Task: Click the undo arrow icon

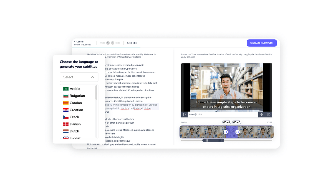Action: pos(108,43)
